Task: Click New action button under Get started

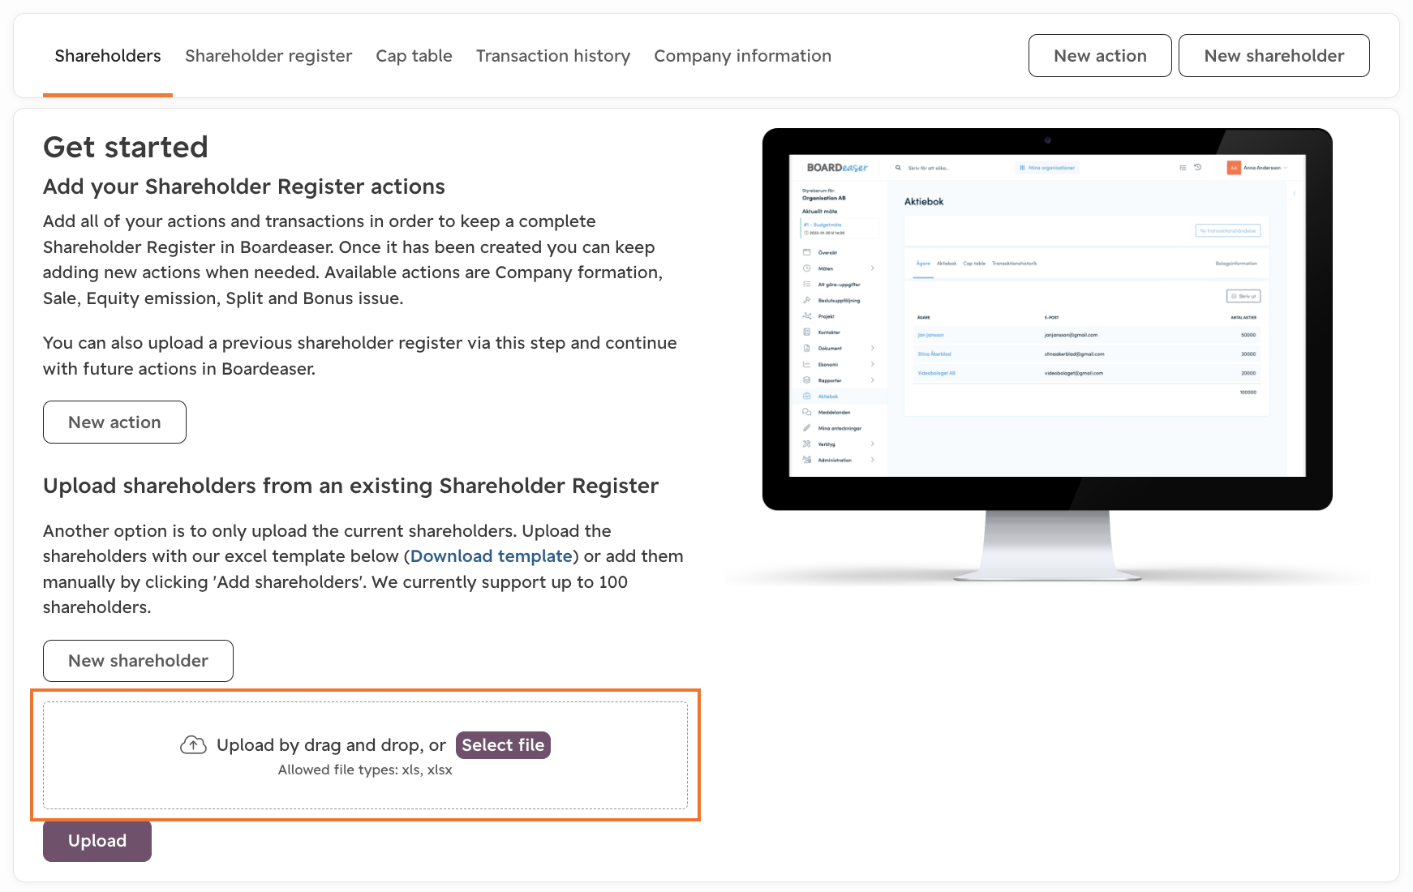Action: point(114,422)
